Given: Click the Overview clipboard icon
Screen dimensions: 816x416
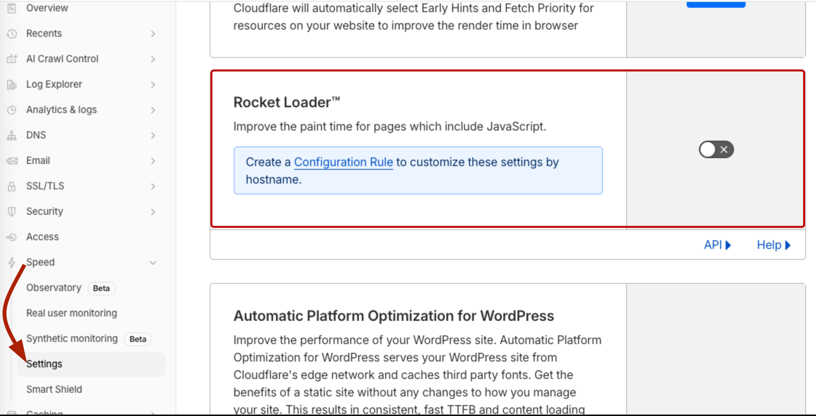Looking at the screenshot, I should (12, 8).
